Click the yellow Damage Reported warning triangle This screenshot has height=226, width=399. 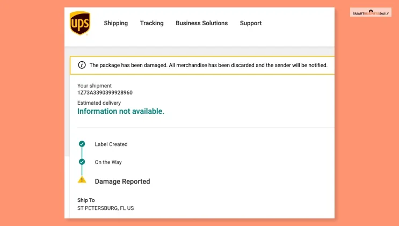click(x=82, y=180)
